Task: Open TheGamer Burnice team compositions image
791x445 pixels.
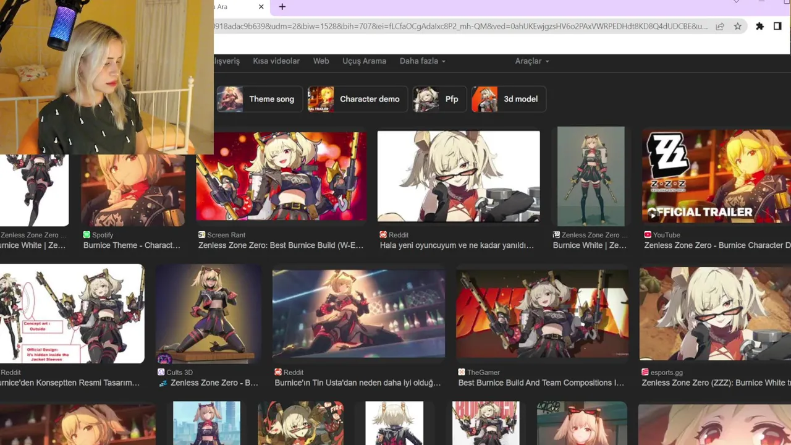Action: [x=542, y=313]
